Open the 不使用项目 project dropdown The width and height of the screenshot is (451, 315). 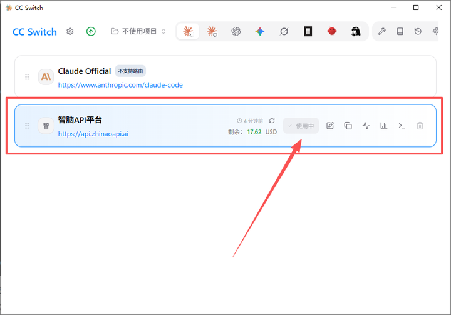tap(138, 31)
